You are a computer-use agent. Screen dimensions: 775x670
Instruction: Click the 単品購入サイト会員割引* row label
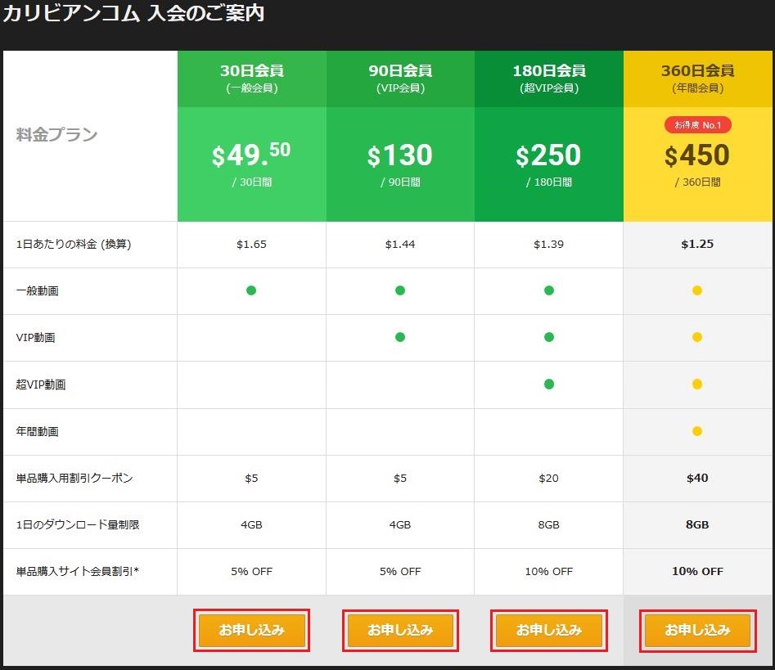(78, 571)
